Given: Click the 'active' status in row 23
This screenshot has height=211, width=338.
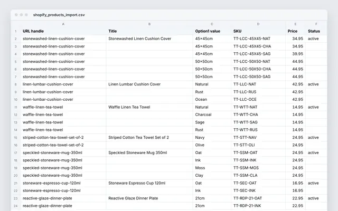Looking at the screenshot, I should point(316,198).
